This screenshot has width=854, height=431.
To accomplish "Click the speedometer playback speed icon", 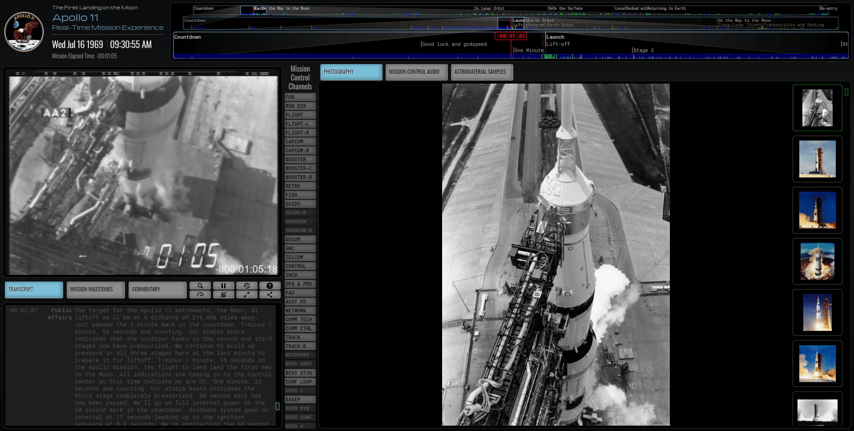I will click(x=200, y=294).
